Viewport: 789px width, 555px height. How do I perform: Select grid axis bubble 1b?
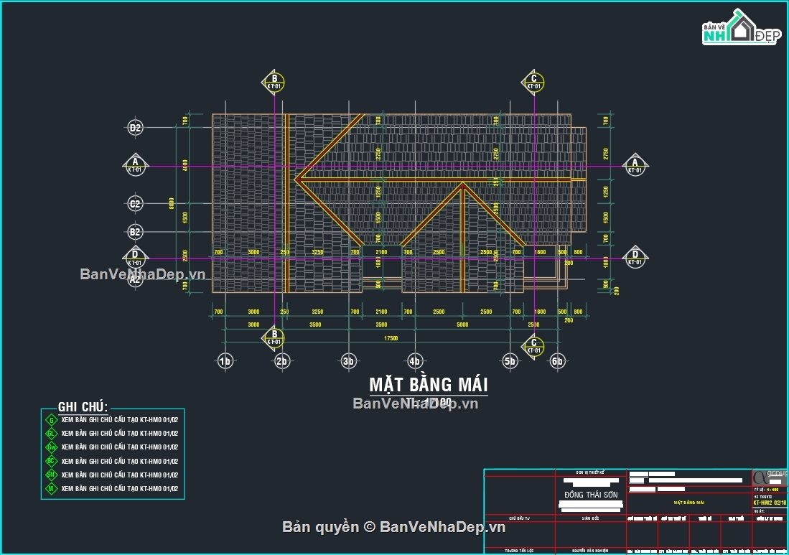225,360
